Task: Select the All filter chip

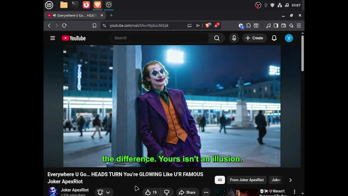Action: [220, 180]
